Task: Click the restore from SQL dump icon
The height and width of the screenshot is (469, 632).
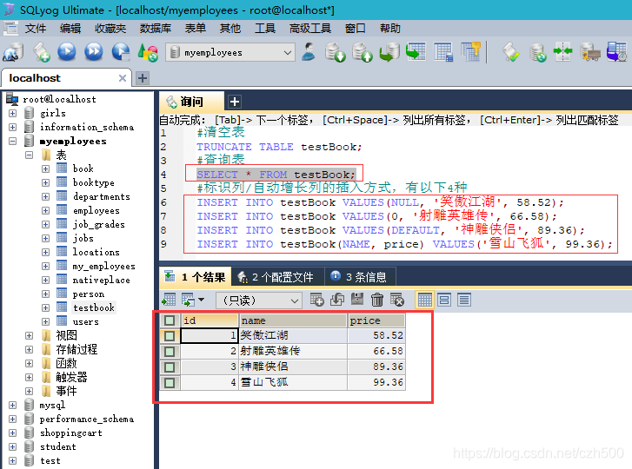Action: click(362, 52)
